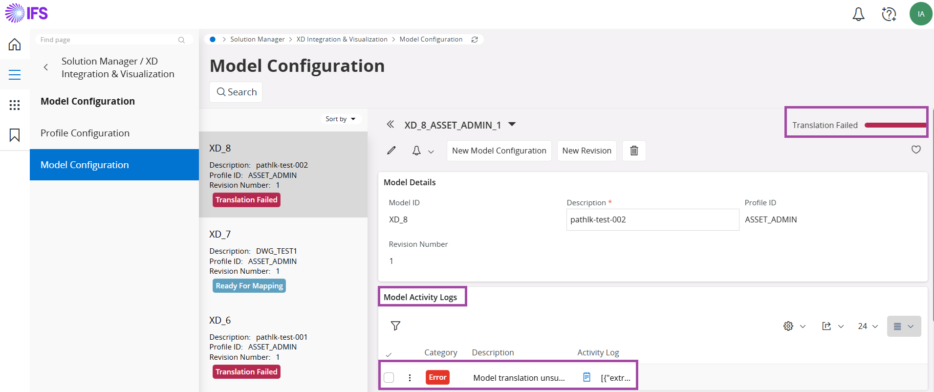Image resolution: width=934 pixels, height=392 pixels.
Task: Open the XD Integration & Visualization breadcrumb
Action: [342, 39]
